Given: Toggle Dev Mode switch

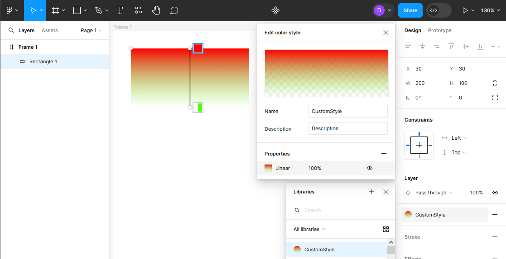Looking at the screenshot, I should 439,10.
